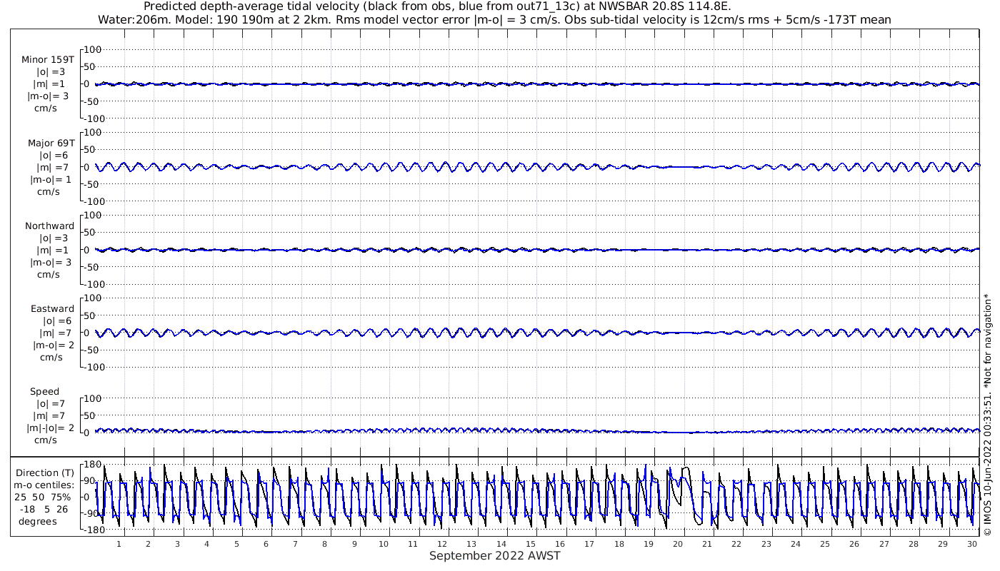Click the 'September 2022 AWST' axis title
The width and height of the screenshot is (1000, 571).
point(495,556)
